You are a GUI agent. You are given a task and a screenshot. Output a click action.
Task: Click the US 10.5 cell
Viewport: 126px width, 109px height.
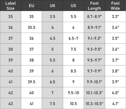[73, 104]
